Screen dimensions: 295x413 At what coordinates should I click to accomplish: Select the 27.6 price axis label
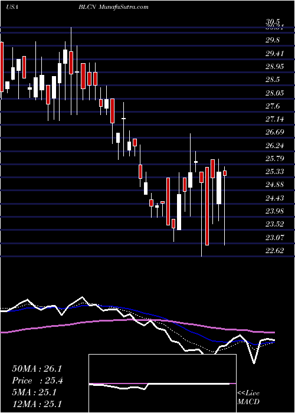coord(273,106)
